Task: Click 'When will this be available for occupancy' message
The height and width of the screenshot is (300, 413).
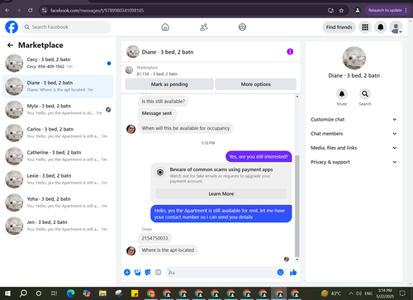Action: 186,128
